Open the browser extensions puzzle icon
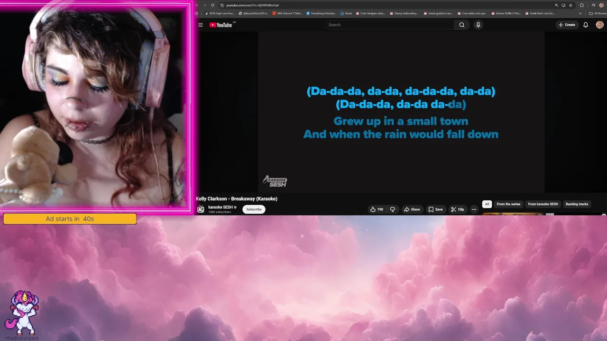607x341 pixels. (582, 5)
